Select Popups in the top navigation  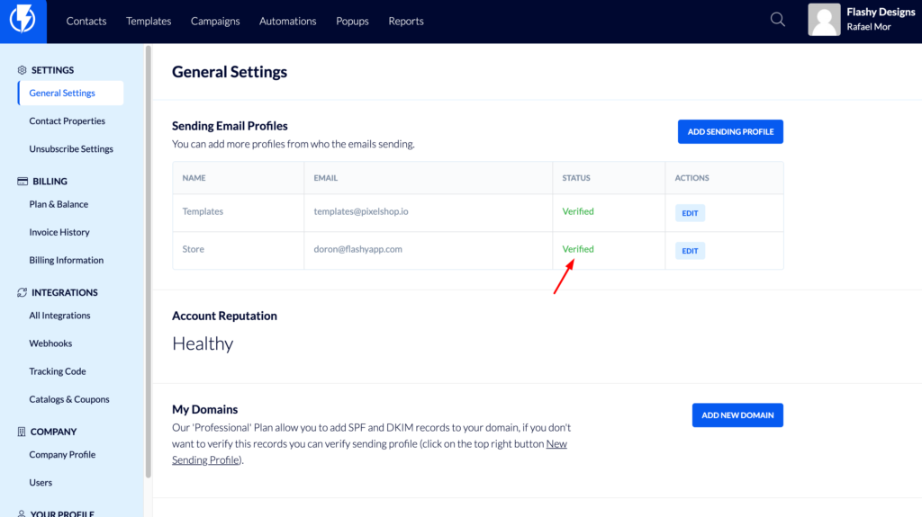pyautogui.click(x=352, y=22)
